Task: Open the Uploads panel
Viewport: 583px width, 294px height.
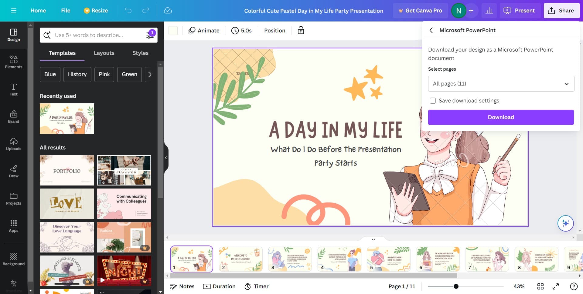Action: tap(13, 144)
